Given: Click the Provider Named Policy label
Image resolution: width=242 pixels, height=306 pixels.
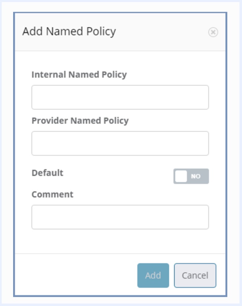Looking at the screenshot, I should (80, 120).
